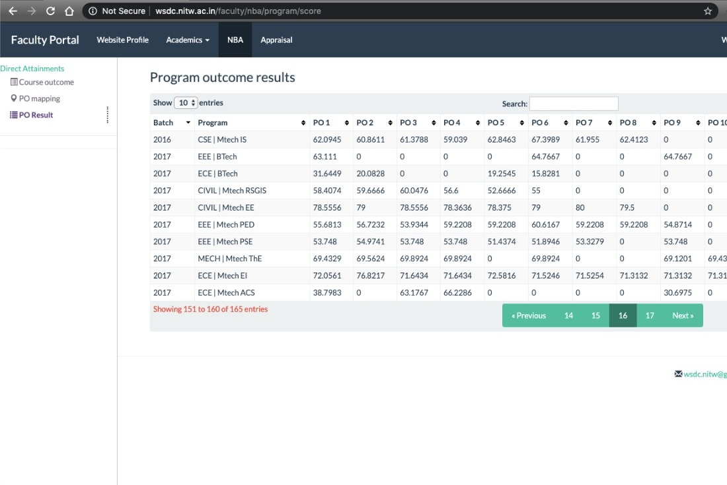
Task: Open the Show entries count dropdown
Action: pyautogui.click(x=186, y=103)
